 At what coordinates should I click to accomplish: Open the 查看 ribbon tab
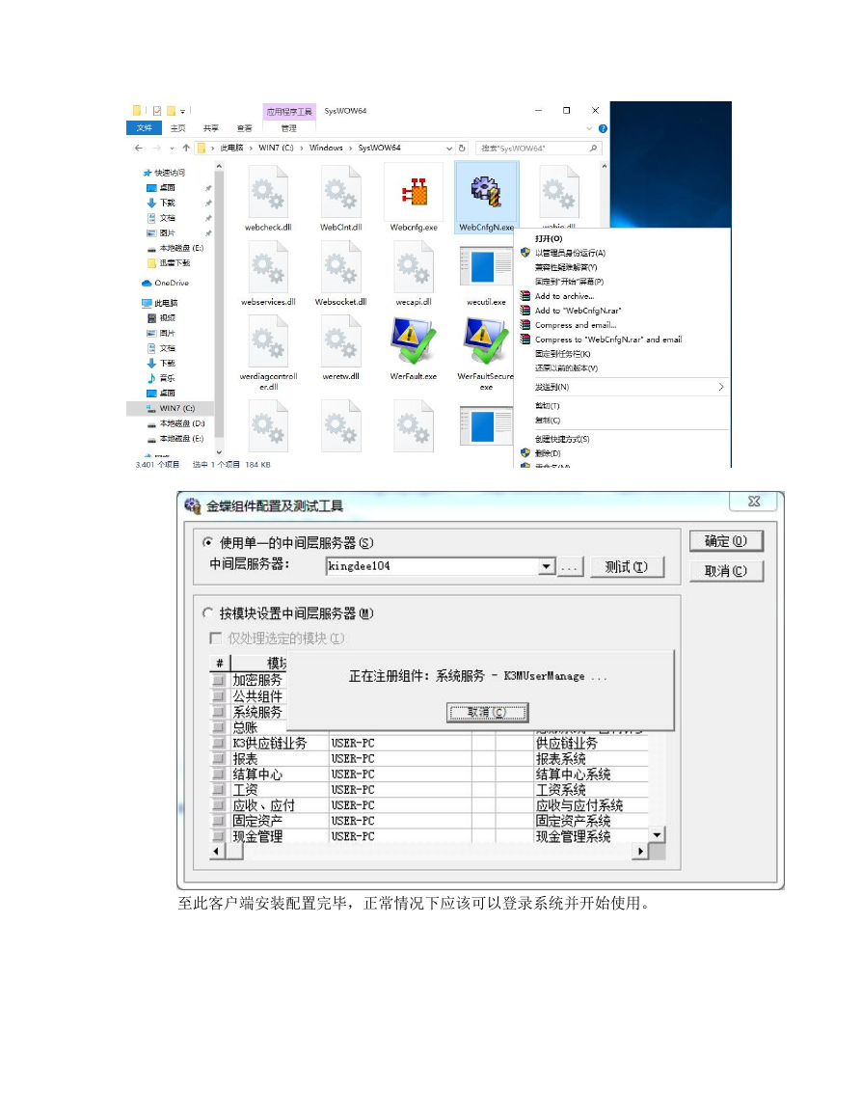click(x=244, y=128)
